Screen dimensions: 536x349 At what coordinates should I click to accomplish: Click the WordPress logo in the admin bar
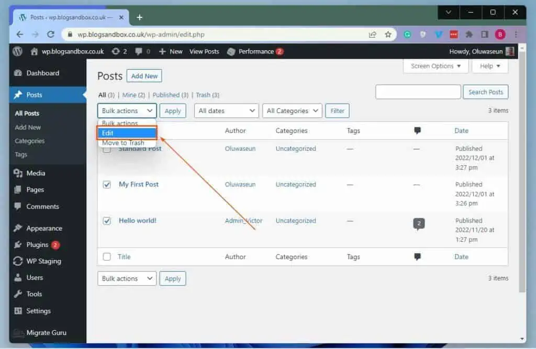[x=17, y=51]
